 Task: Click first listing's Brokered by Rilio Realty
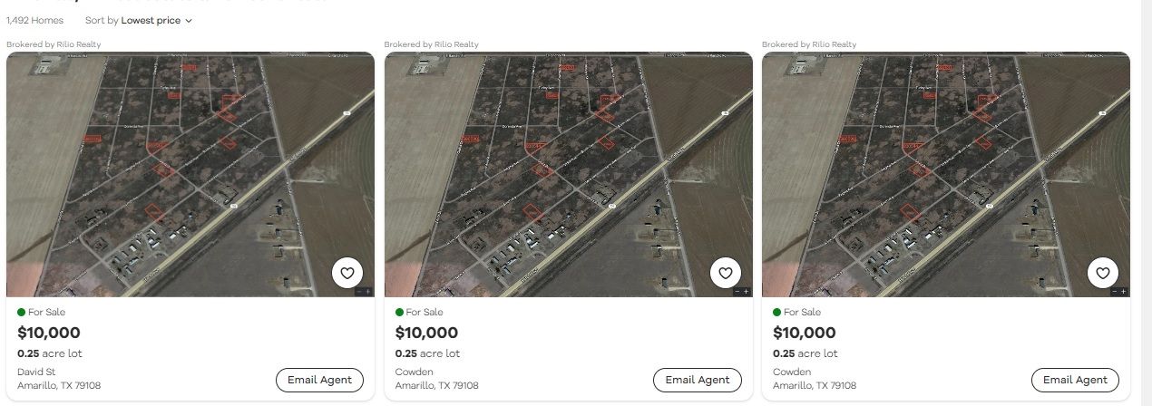pyautogui.click(x=54, y=44)
